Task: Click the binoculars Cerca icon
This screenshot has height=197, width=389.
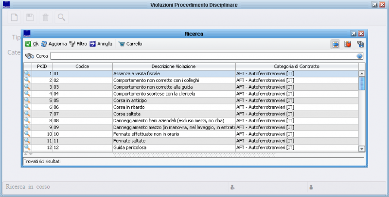Action: [29, 56]
